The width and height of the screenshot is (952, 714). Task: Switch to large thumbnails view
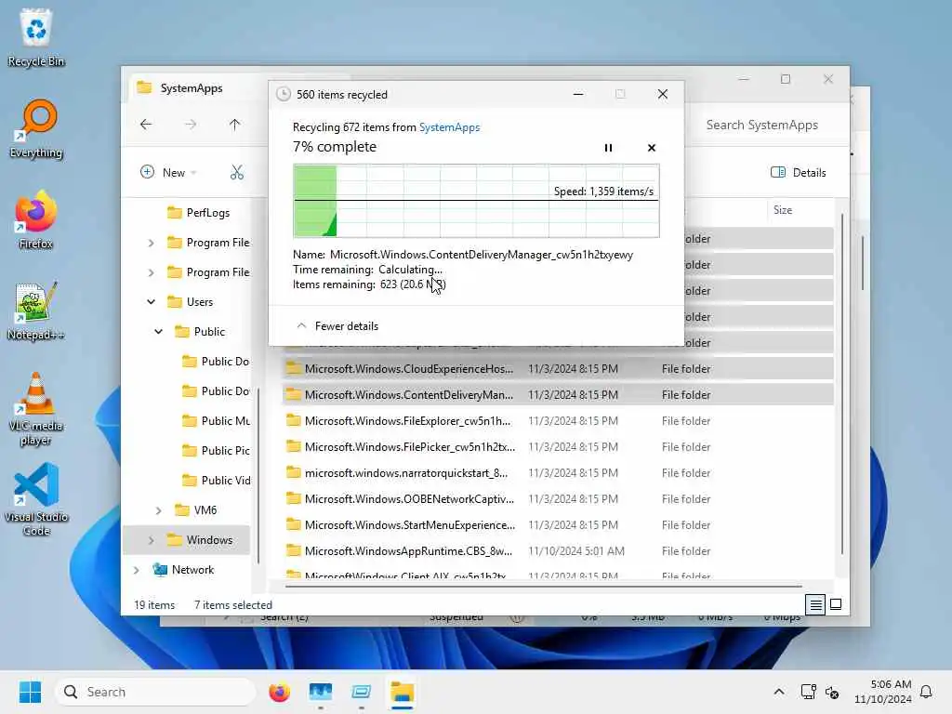(836, 604)
